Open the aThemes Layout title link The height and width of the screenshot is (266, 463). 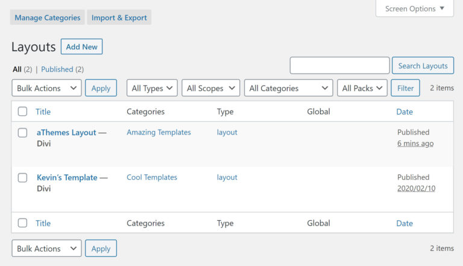click(66, 133)
